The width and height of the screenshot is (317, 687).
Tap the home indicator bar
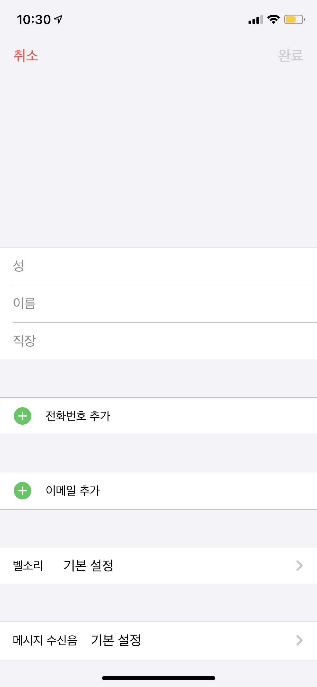pos(158,678)
